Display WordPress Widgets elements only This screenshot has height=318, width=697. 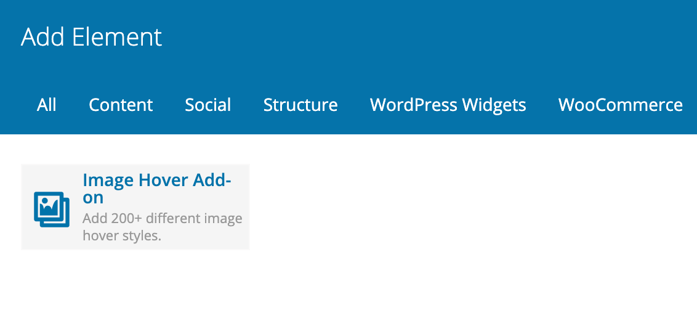448,105
